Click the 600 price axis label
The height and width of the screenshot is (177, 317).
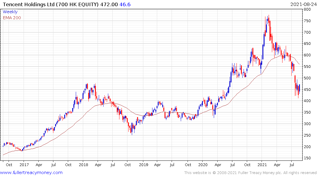click(x=307, y=55)
